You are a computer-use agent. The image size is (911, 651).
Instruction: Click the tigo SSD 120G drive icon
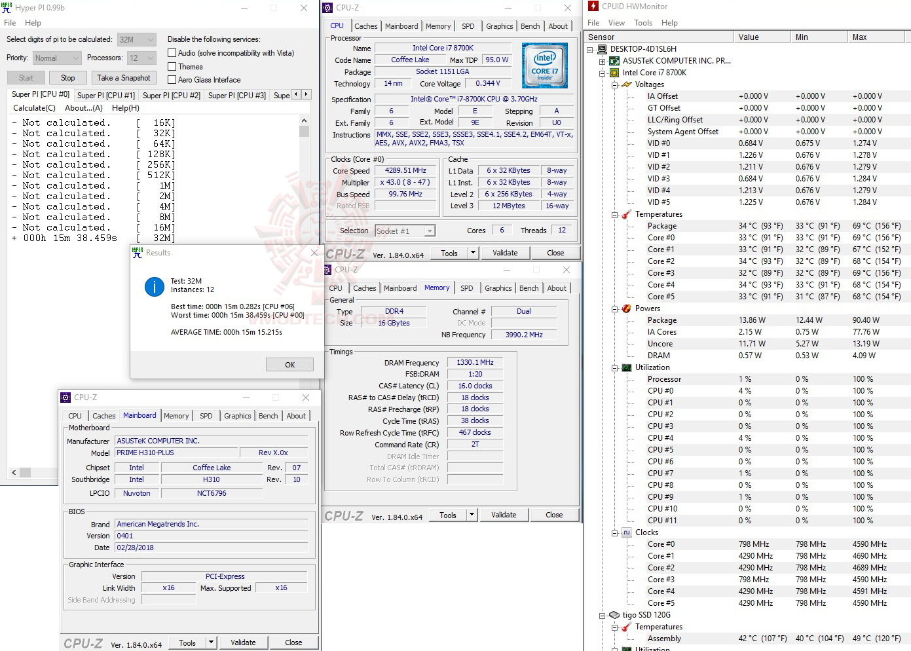[614, 615]
